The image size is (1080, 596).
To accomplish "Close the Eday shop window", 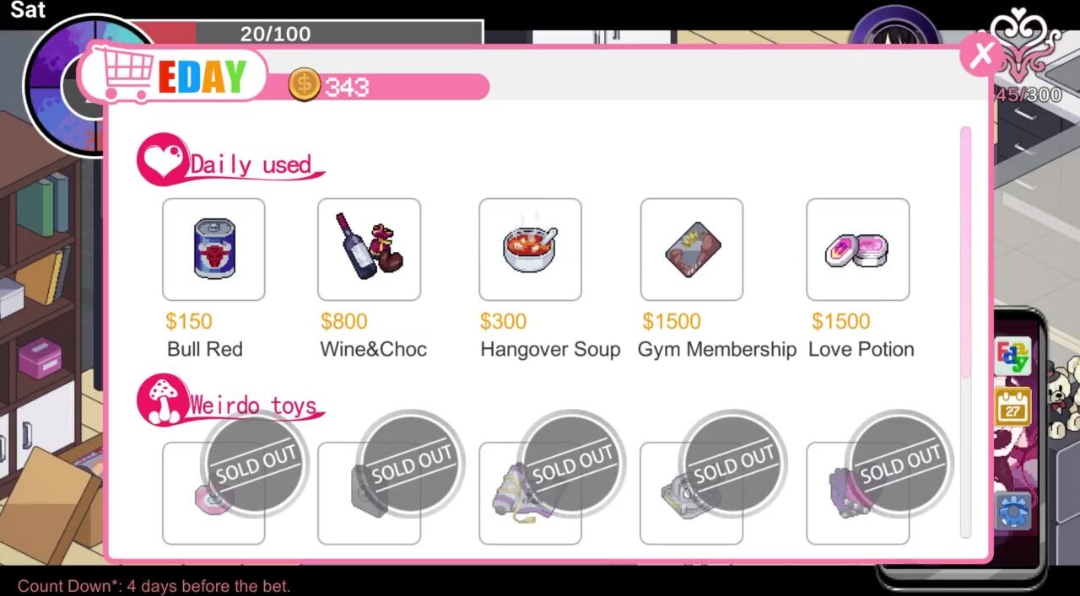I will tap(981, 56).
